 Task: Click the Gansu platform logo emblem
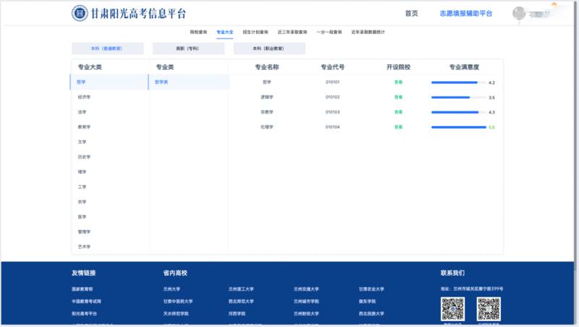[80, 13]
